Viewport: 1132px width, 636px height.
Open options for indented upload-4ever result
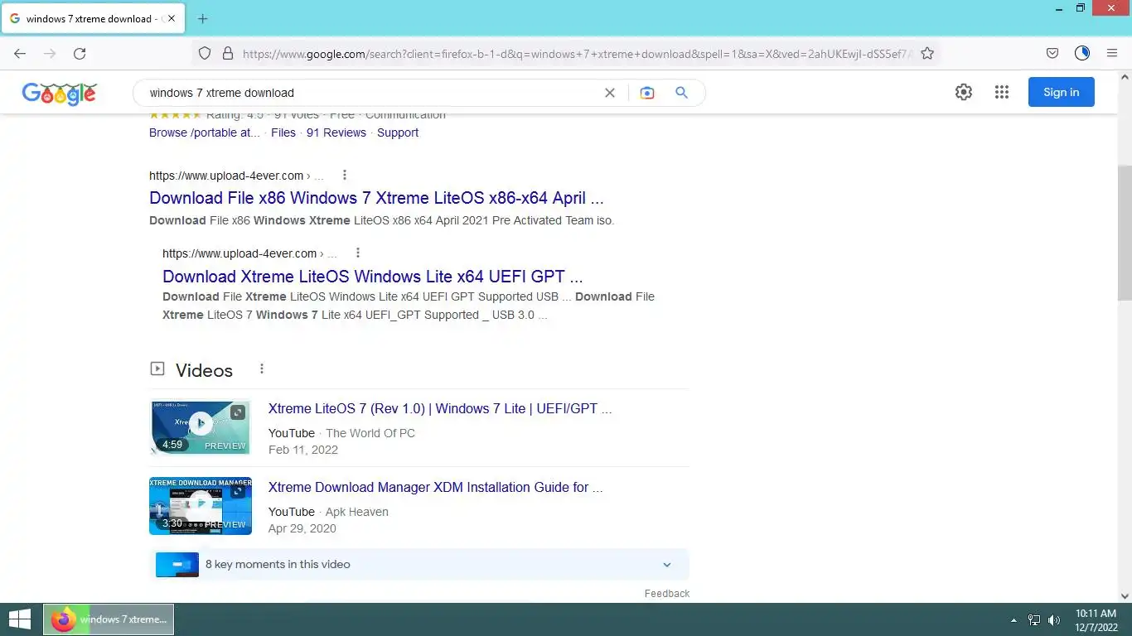358,253
